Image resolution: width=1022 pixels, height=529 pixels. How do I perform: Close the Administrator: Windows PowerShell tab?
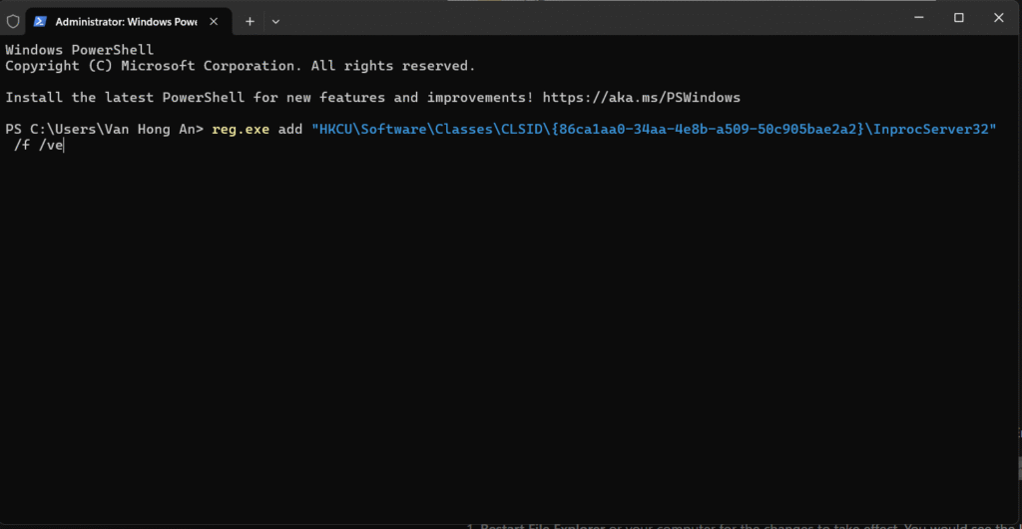tap(214, 21)
